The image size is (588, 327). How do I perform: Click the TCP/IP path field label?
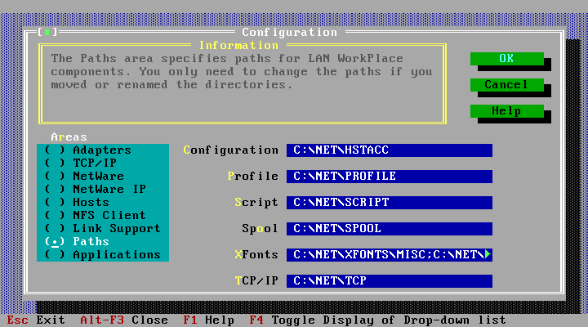click(x=256, y=281)
